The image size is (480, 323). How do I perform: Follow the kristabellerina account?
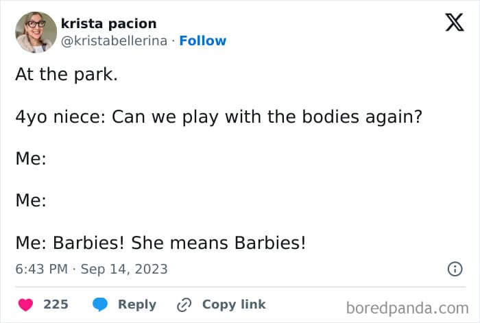tap(202, 41)
